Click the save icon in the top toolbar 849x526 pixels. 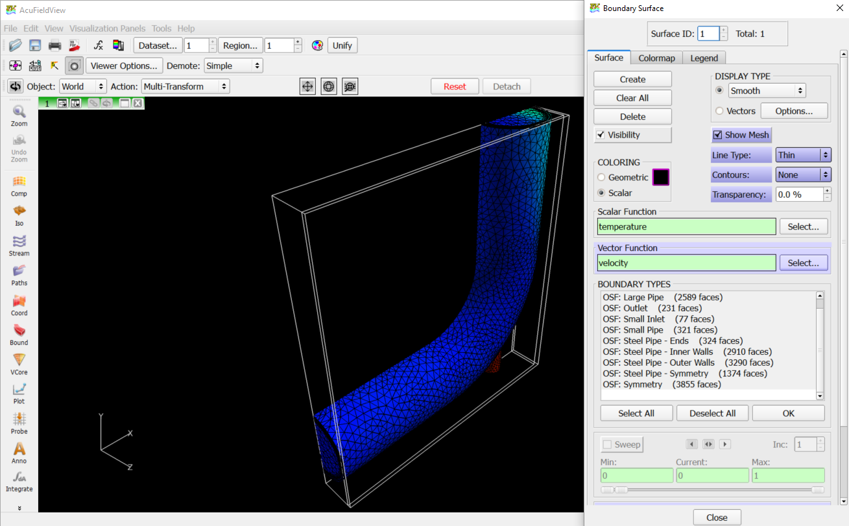point(35,45)
